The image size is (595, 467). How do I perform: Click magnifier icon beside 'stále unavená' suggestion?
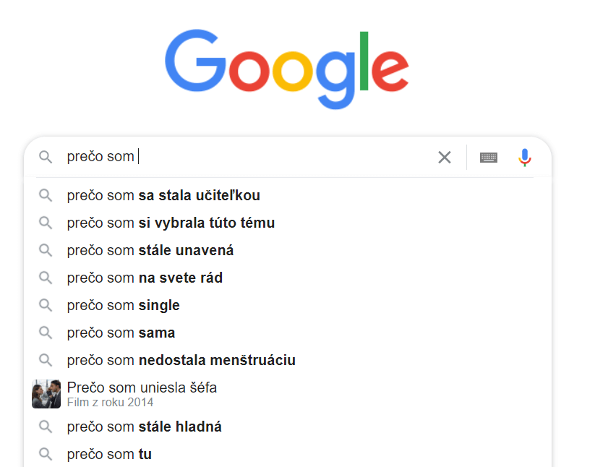pyautogui.click(x=46, y=250)
